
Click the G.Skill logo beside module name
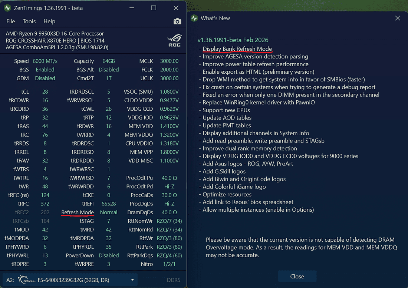pyautogui.click(x=27, y=280)
